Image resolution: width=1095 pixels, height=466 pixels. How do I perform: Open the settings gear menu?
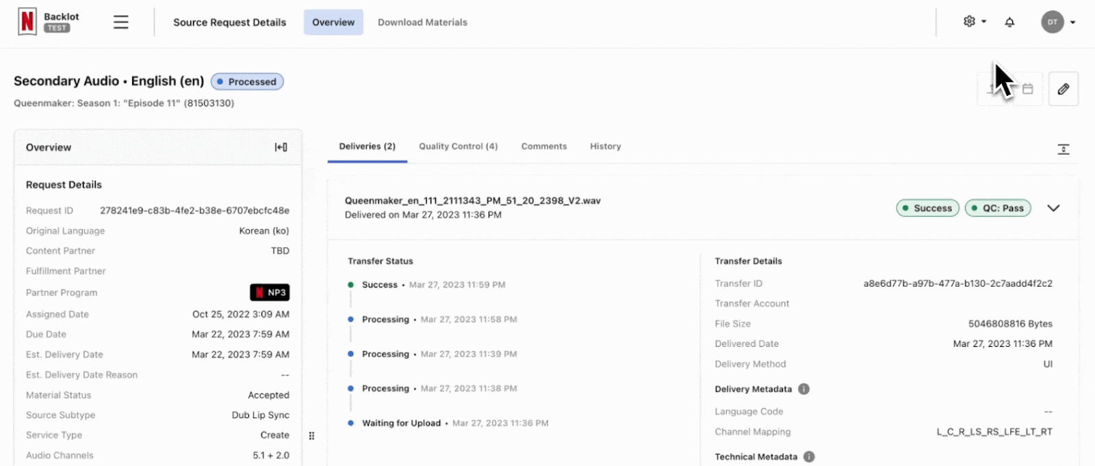(x=975, y=22)
